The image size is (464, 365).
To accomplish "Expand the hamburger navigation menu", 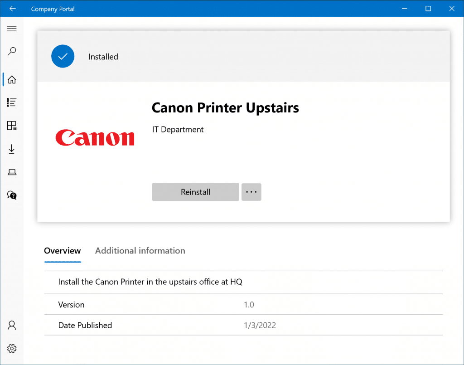I will [x=12, y=29].
